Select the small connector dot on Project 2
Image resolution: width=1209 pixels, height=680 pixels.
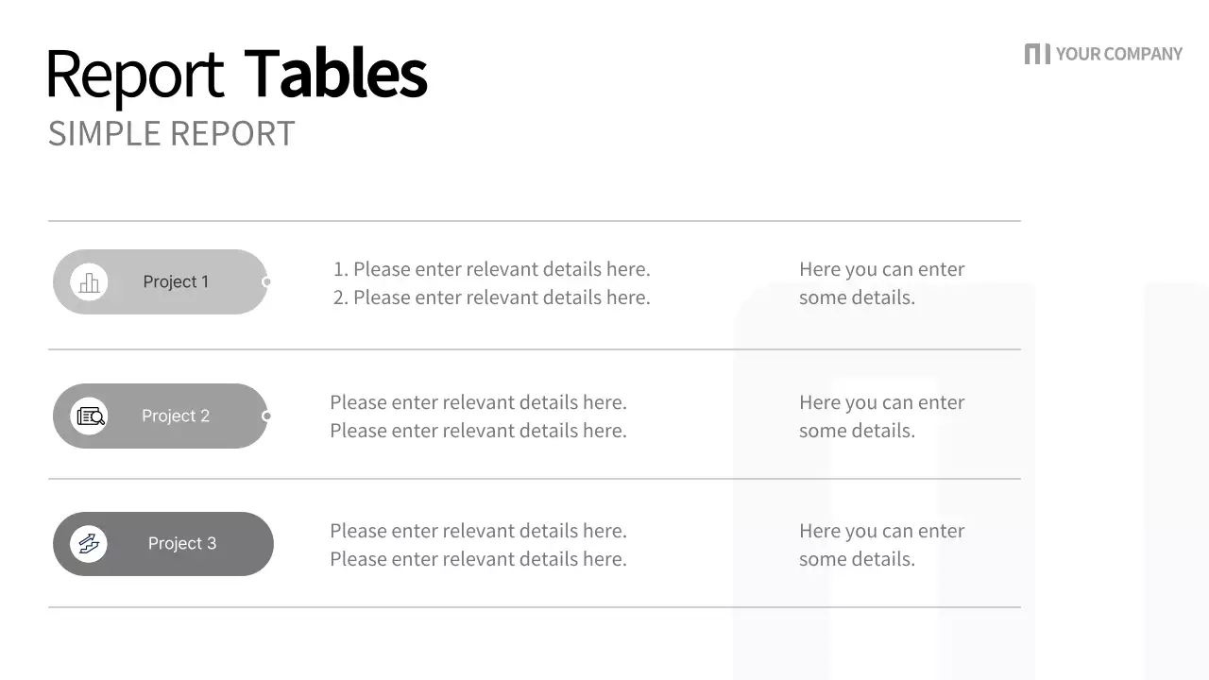(x=266, y=416)
